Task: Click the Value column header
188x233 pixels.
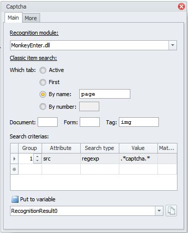Action: click(138, 148)
